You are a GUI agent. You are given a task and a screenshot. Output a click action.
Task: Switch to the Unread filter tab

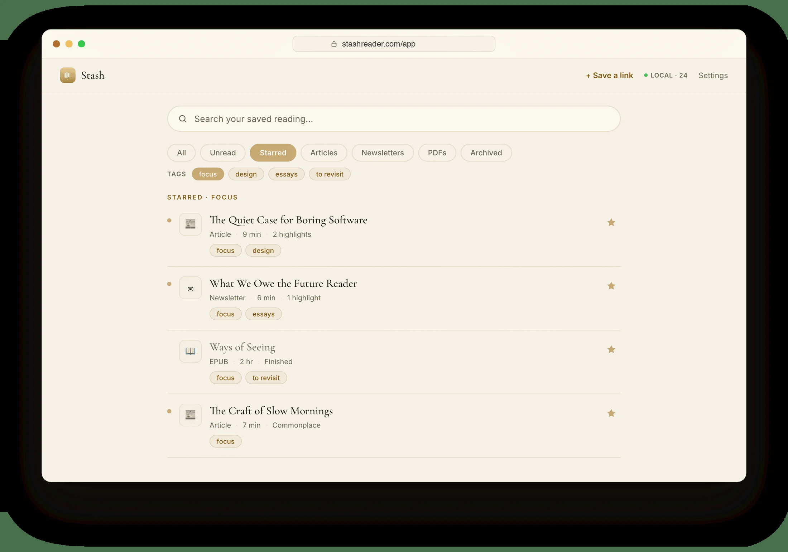tap(223, 153)
